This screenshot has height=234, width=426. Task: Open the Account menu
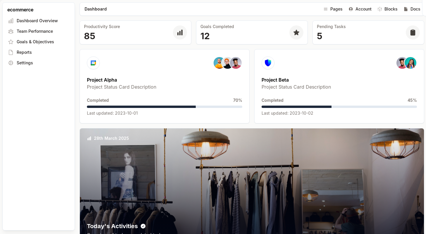click(360, 9)
